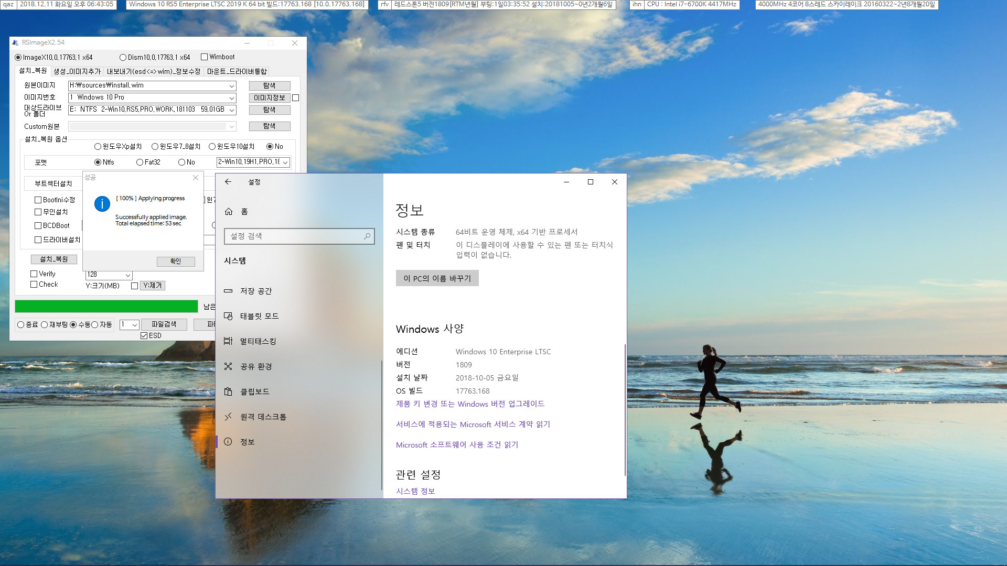Click the RSImageX title bar app icon
The width and height of the screenshot is (1007, 566).
pyautogui.click(x=16, y=43)
